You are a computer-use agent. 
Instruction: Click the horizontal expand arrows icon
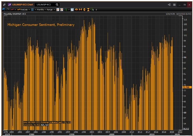tap(77, 10)
